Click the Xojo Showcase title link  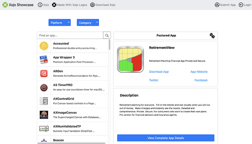21,5
